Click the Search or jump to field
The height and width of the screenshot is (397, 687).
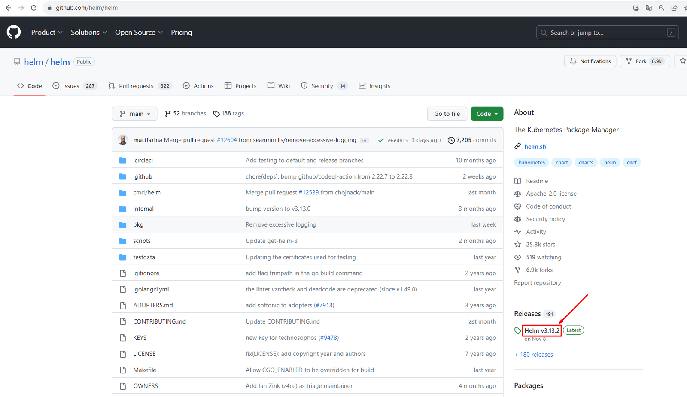[608, 33]
